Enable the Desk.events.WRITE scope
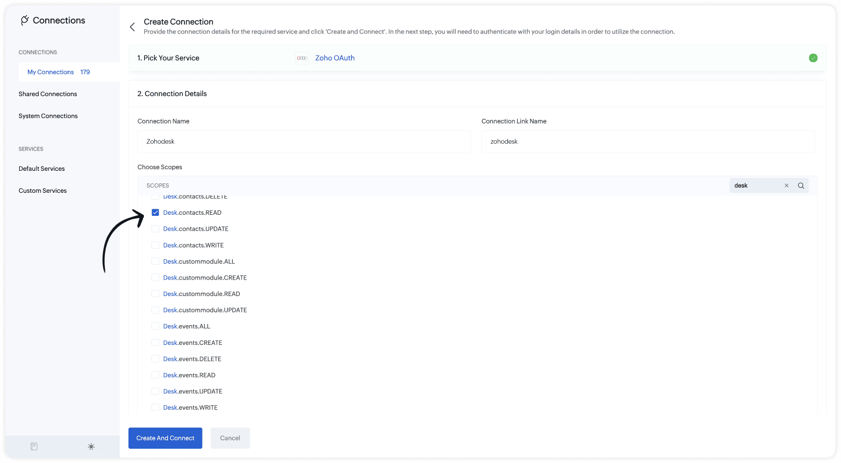This screenshot has width=841, height=463. [x=155, y=408]
